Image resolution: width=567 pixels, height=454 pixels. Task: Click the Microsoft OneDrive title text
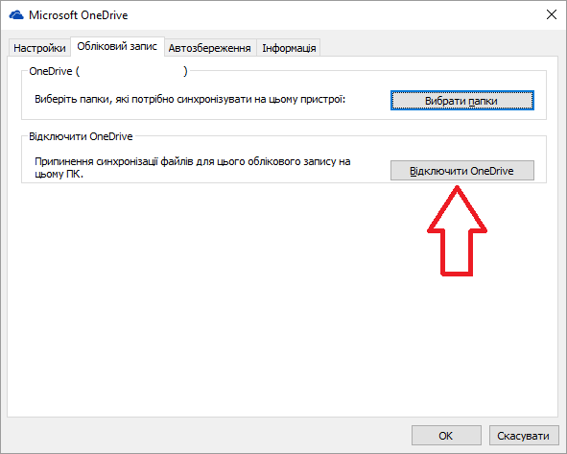point(79,15)
